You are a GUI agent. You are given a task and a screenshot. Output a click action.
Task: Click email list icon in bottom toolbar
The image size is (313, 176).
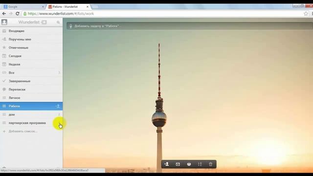click(x=178, y=164)
